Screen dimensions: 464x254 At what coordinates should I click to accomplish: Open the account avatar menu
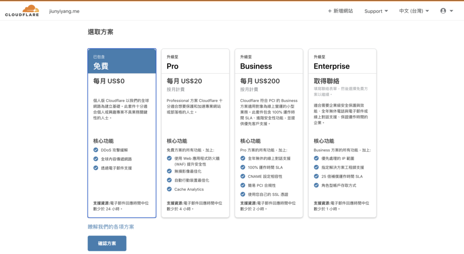443,11
